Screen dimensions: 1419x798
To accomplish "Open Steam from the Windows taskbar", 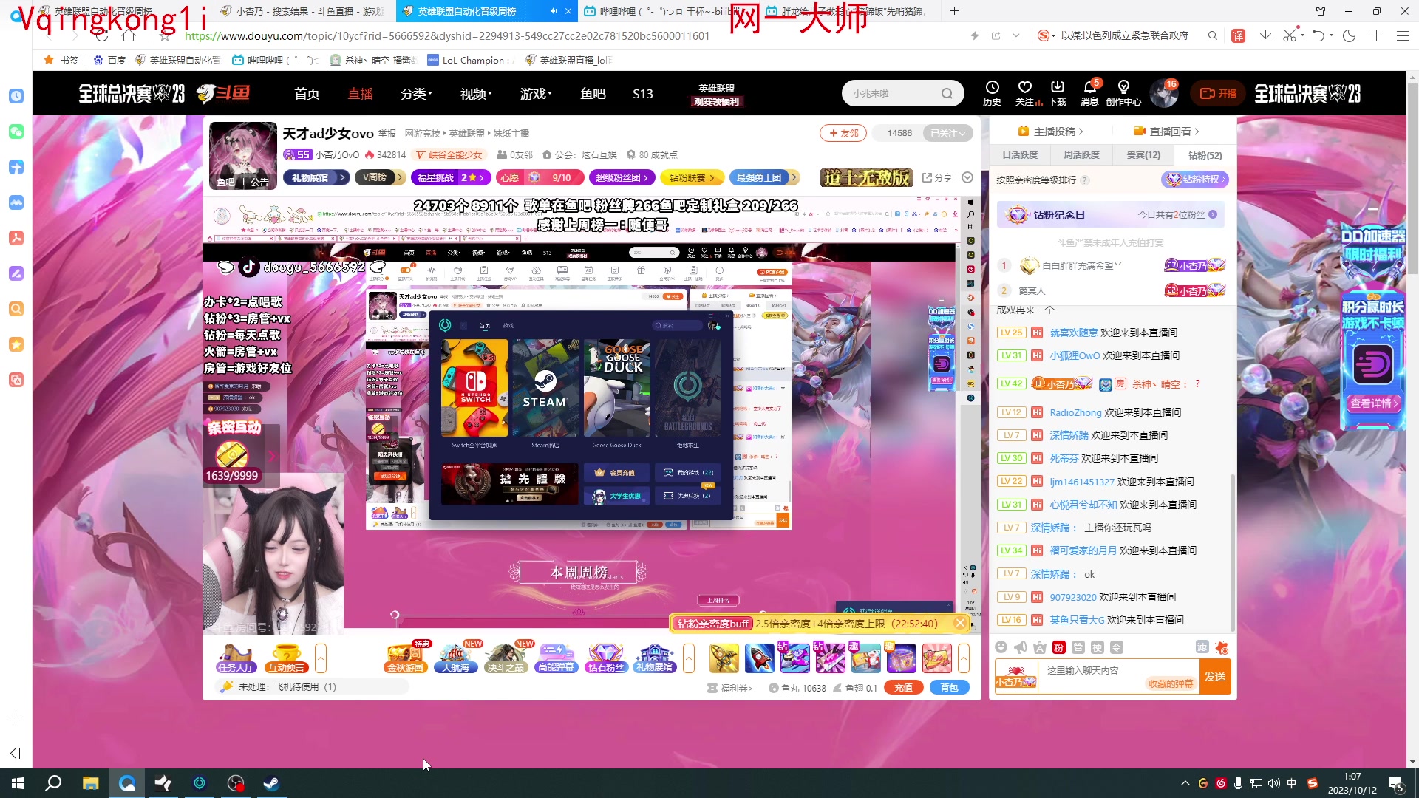I will pyautogui.click(x=271, y=783).
